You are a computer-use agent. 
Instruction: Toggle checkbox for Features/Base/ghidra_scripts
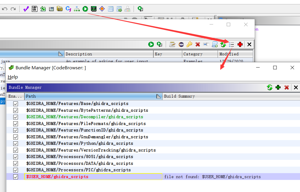tap(16, 104)
